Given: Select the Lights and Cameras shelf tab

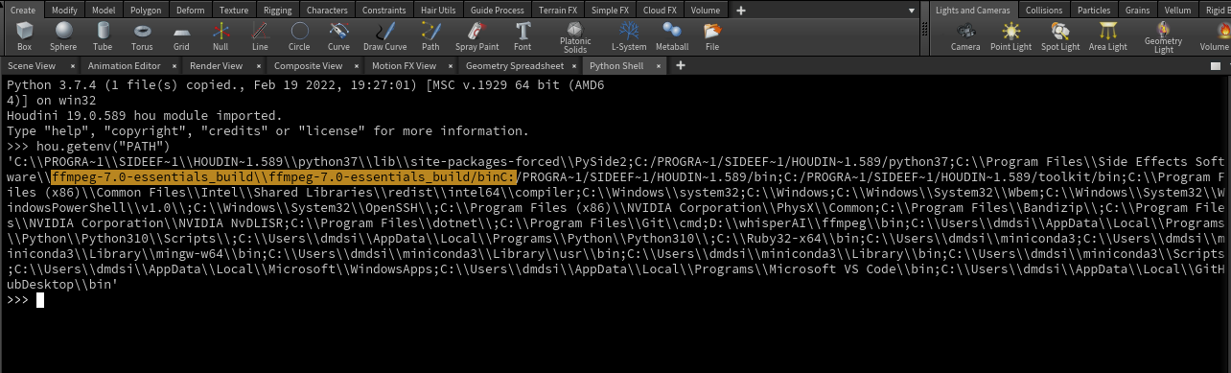Looking at the screenshot, I should tap(974, 10).
